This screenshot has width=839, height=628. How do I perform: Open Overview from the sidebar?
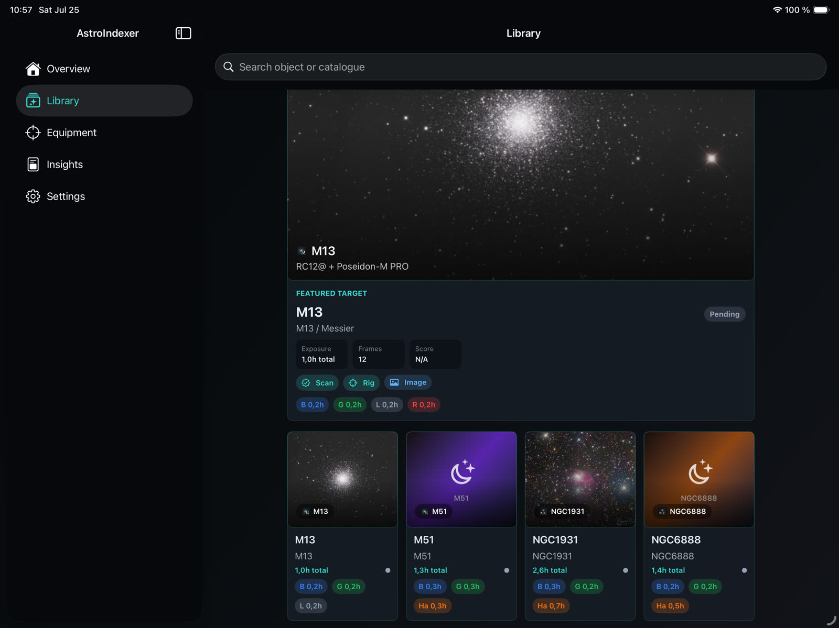click(104, 69)
